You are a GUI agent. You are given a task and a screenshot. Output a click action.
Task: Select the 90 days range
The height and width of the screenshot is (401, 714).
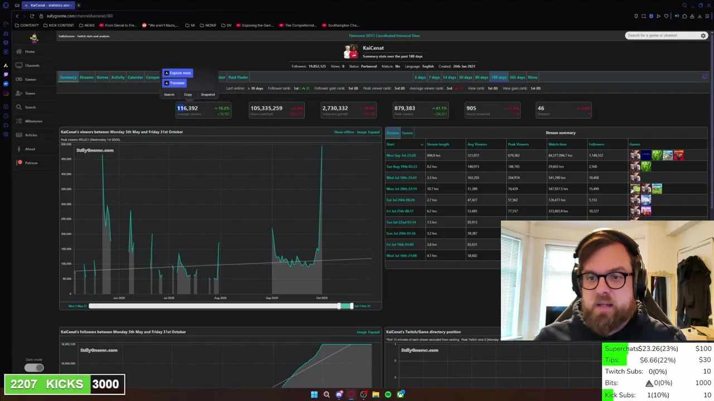point(481,77)
